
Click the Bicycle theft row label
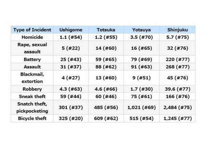point(32,119)
